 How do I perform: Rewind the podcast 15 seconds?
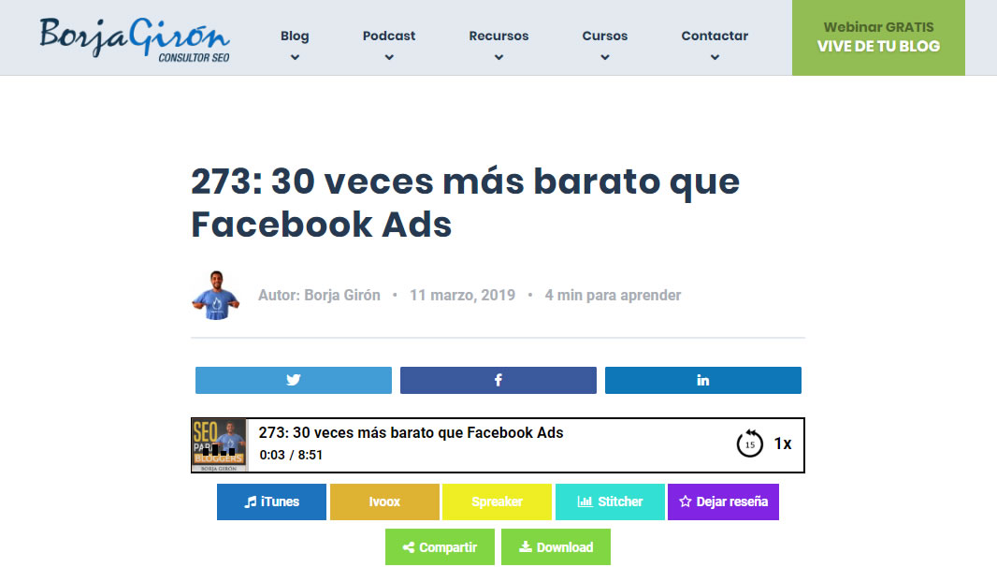tap(750, 443)
